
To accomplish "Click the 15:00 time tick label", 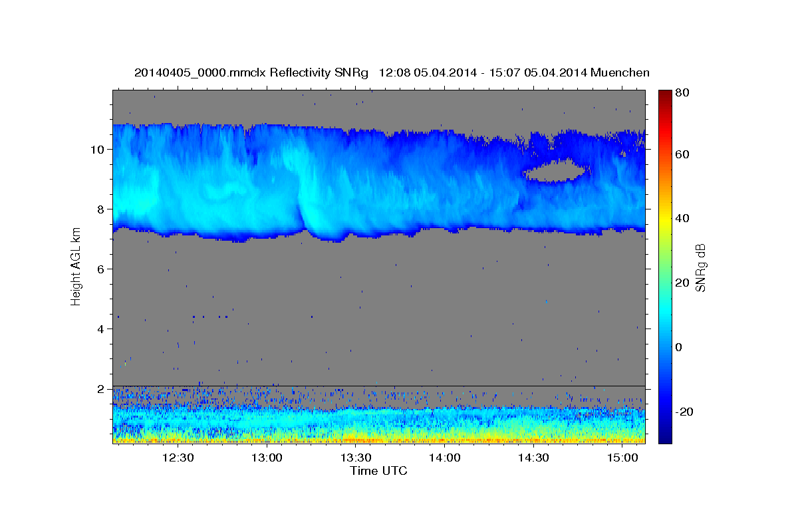I will pyautogui.click(x=622, y=458).
